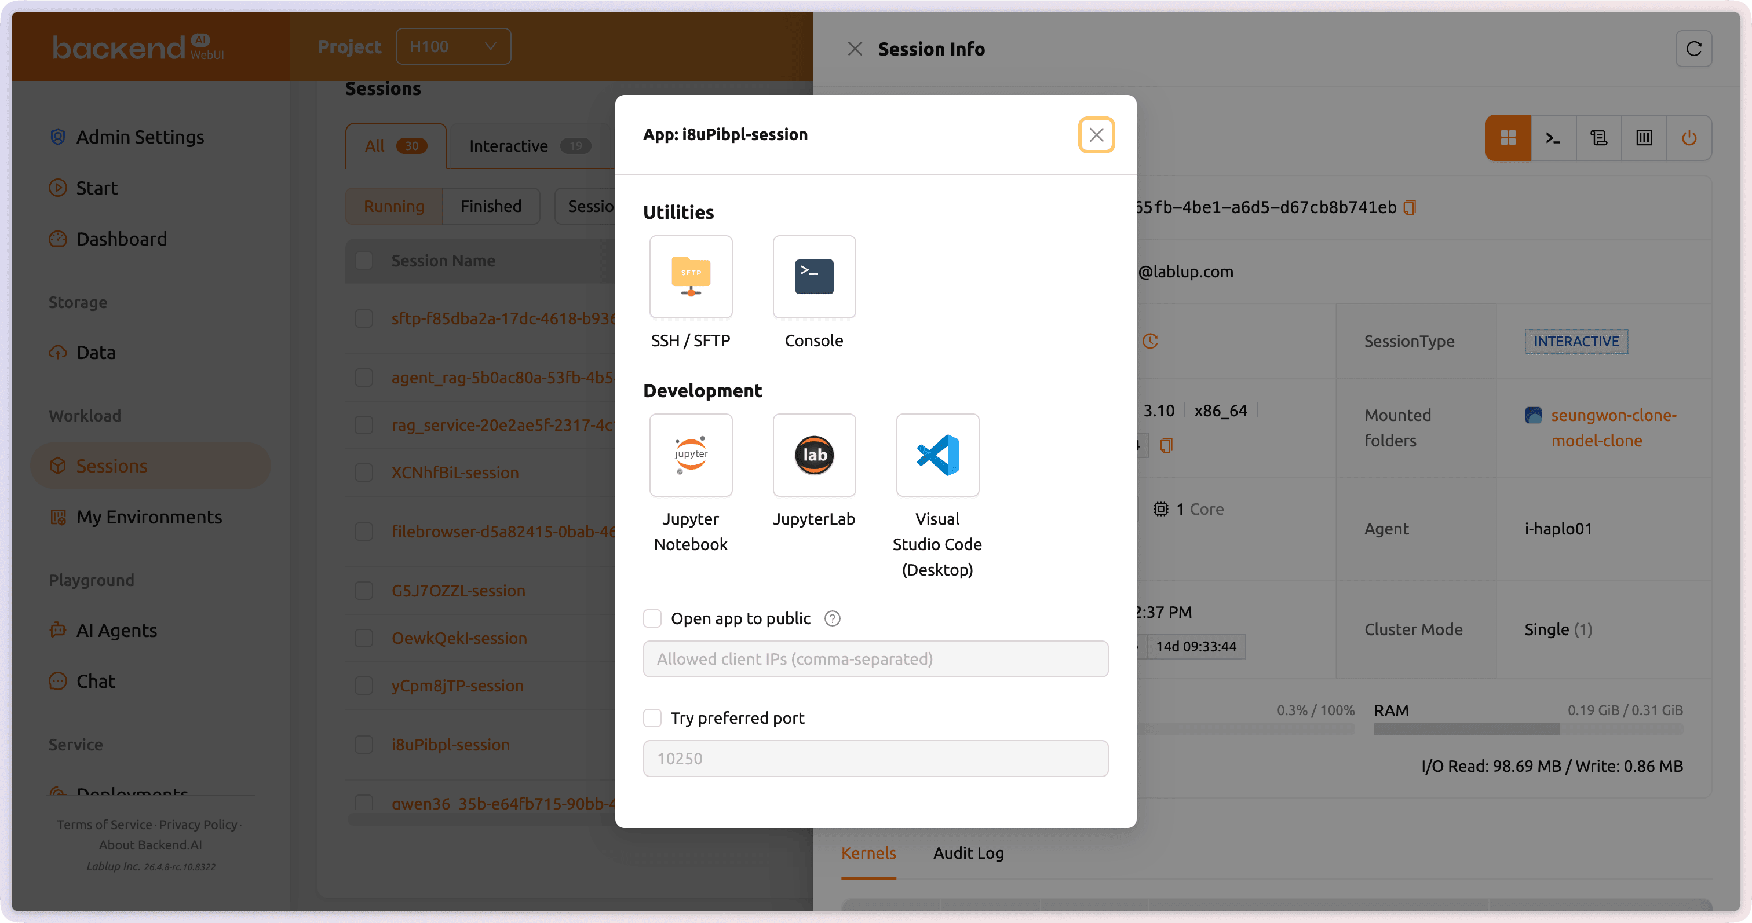Click the Allowed client IPs field
This screenshot has height=923, width=1752.
(875, 658)
